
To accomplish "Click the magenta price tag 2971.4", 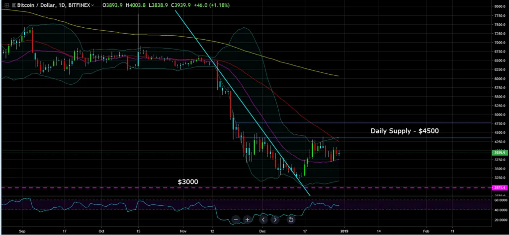I will pos(500,188).
